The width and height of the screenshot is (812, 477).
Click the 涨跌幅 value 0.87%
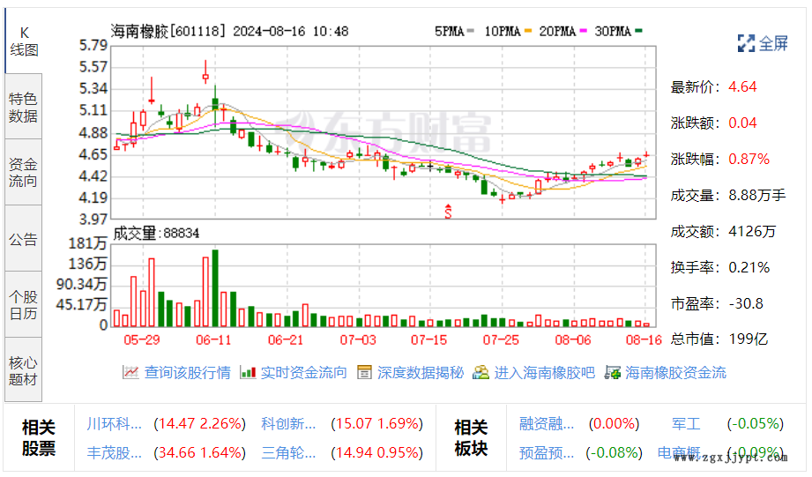coord(749,159)
